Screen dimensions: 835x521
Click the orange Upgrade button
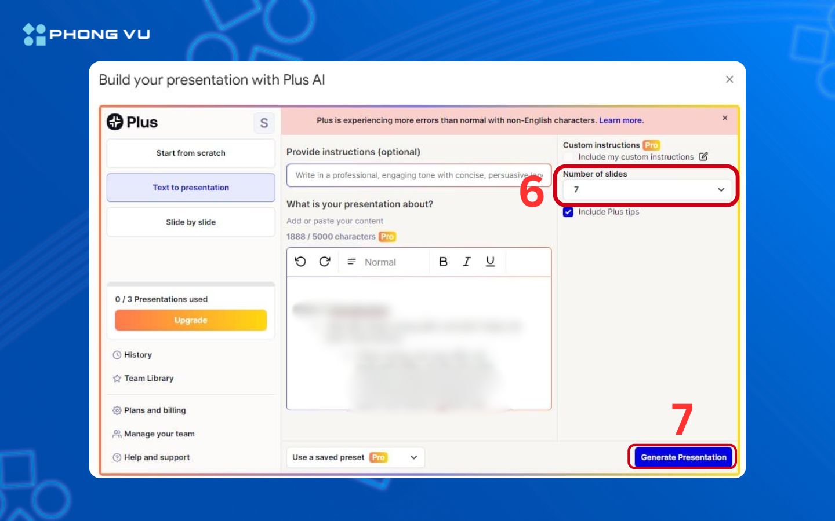191,320
